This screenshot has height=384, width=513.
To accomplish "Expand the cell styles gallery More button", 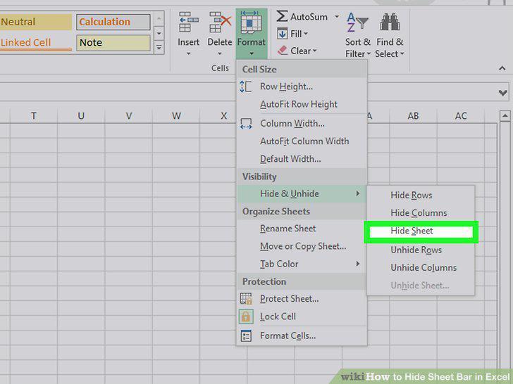I will pos(159,48).
